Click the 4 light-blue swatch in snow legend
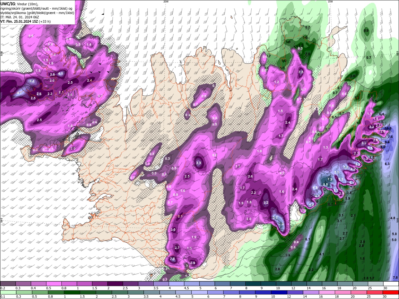The image size is (399, 299). (176, 284)
